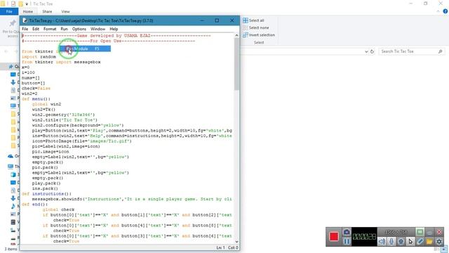The width and height of the screenshot is (449, 253).
Task: Click the 'import random' line in editor
Action: [39, 57]
